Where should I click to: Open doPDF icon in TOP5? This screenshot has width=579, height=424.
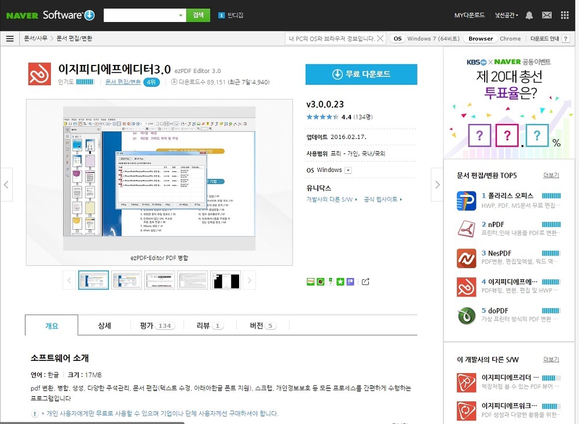466,316
